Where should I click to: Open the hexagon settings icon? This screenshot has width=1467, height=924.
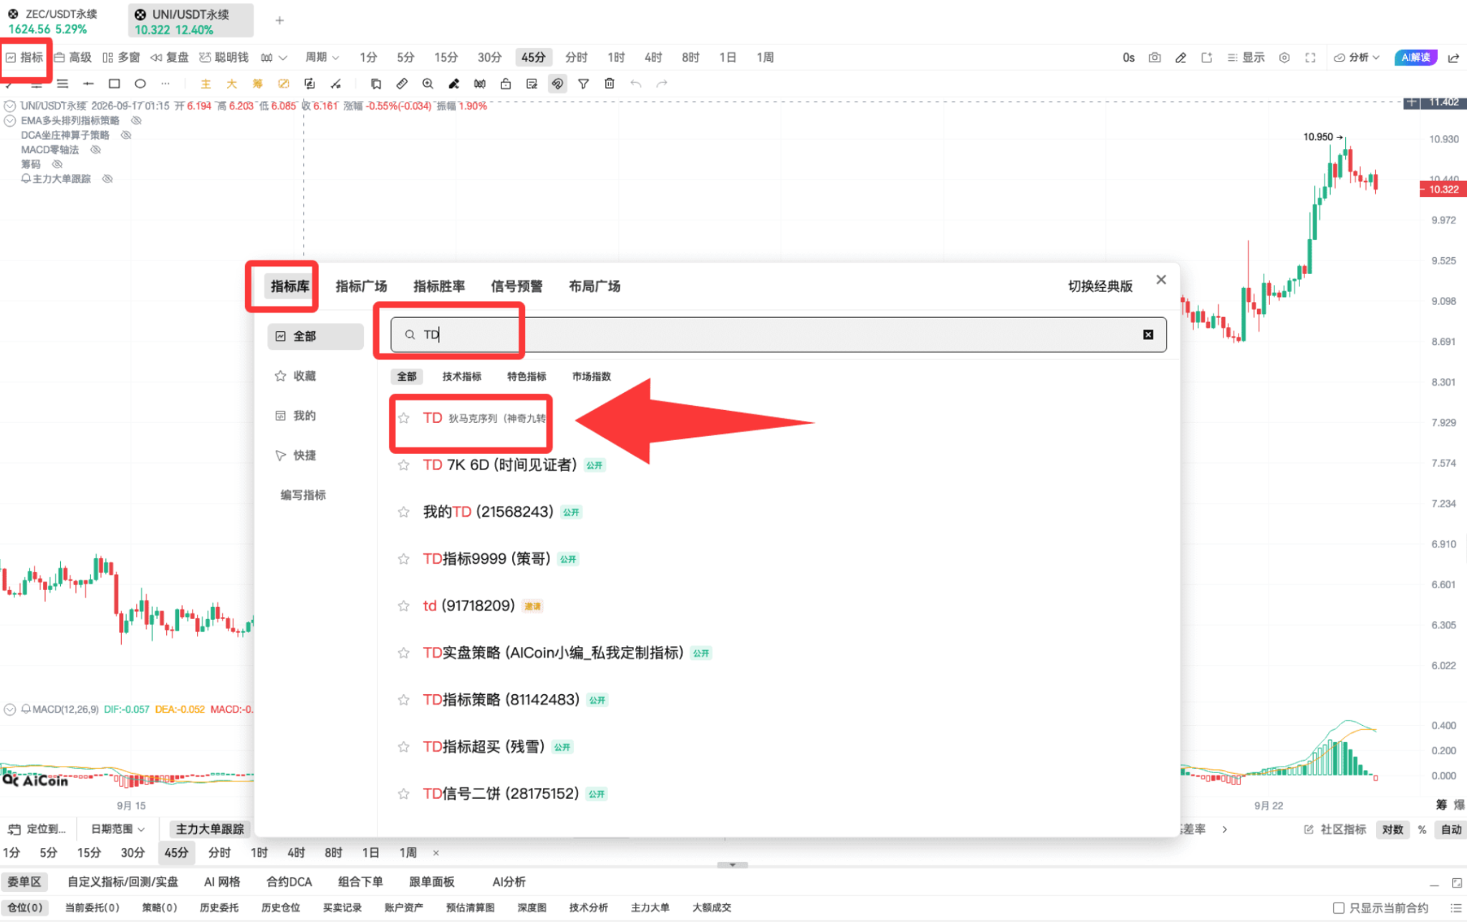tap(1284, 57)
